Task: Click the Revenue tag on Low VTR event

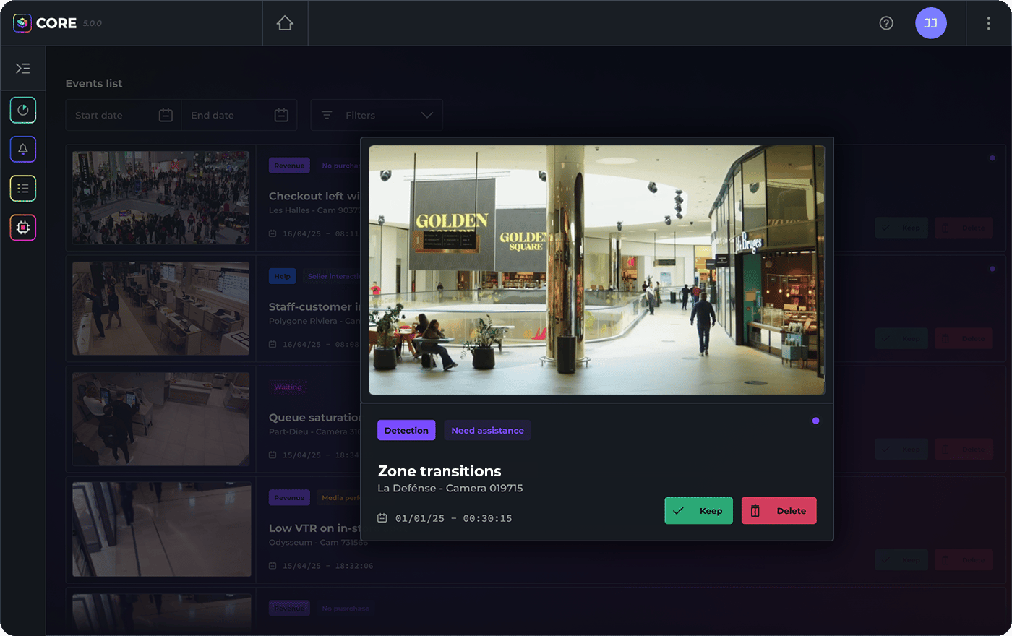Action: [289, 497]
